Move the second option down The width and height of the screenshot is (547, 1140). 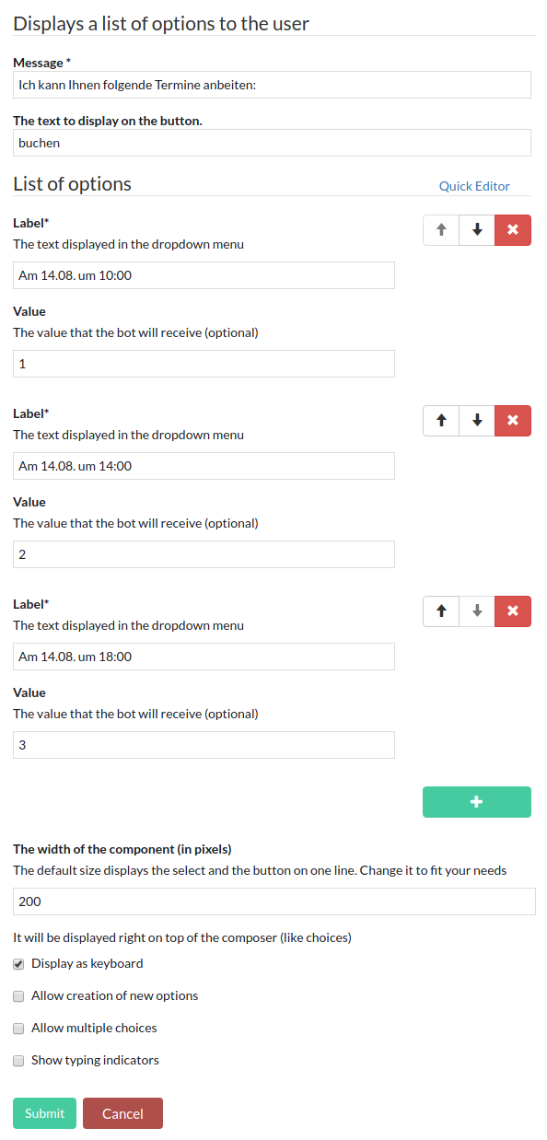click(x=476, y=420)
